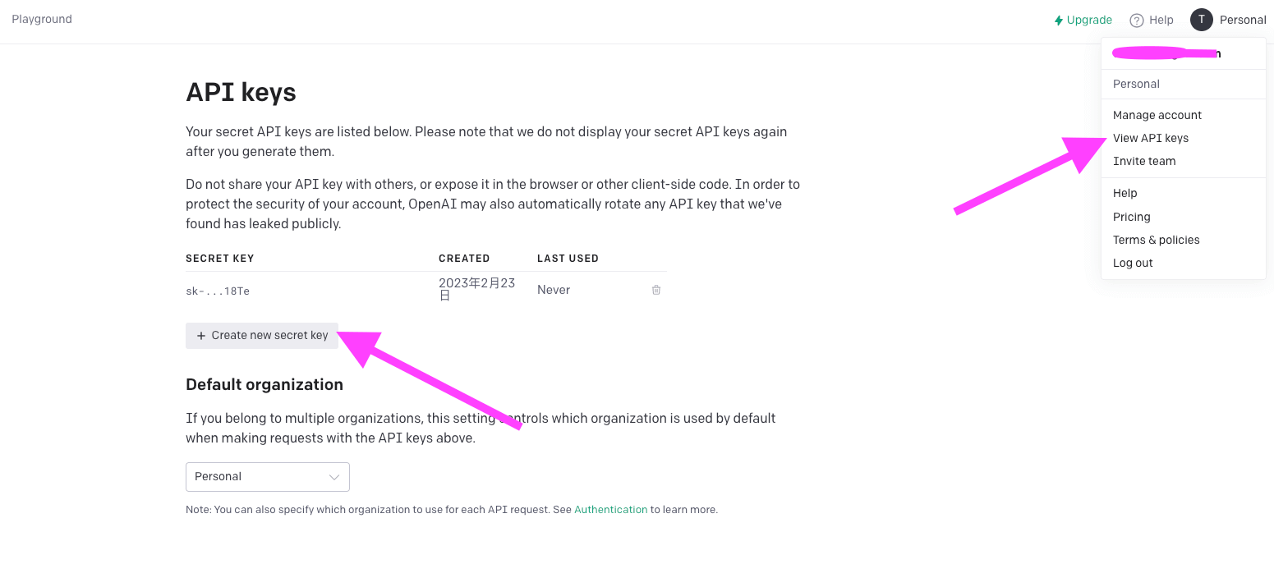Go to Playground in the header

point(42,19)
